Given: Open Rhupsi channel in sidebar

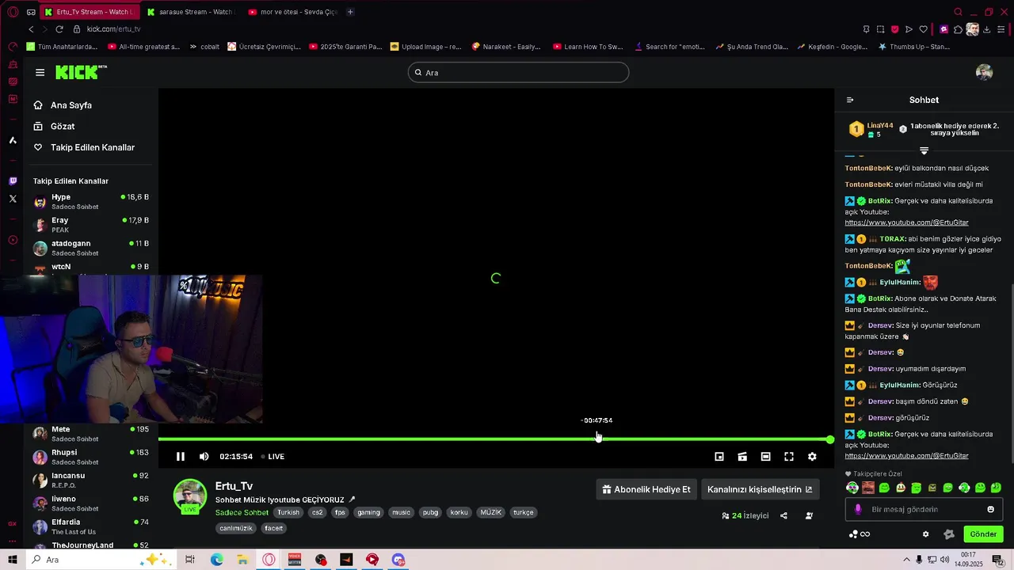Looking at the screenshot, I should coord(90,457).
